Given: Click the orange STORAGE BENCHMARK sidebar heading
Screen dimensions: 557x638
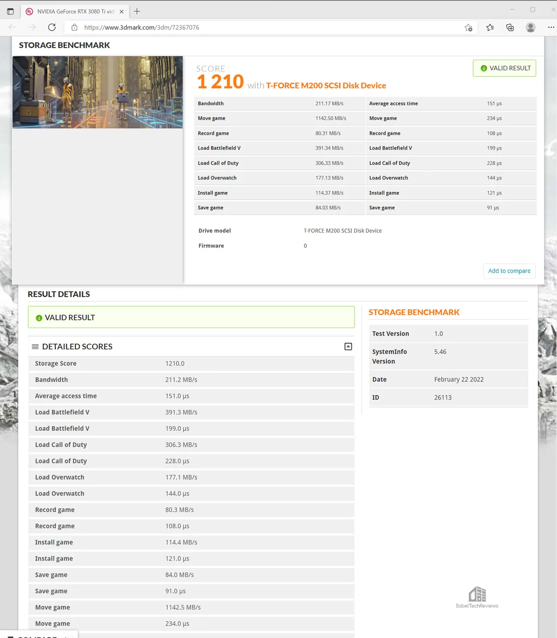Looking at the screenshot, I should pos(414,313).
